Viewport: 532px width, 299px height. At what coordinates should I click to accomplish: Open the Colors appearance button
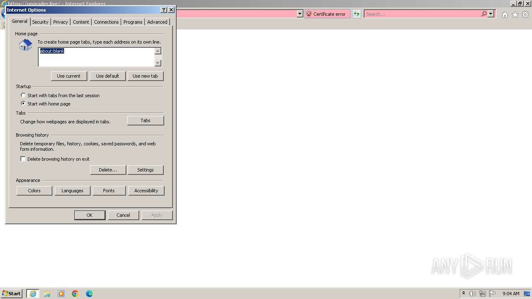point(34,191)
